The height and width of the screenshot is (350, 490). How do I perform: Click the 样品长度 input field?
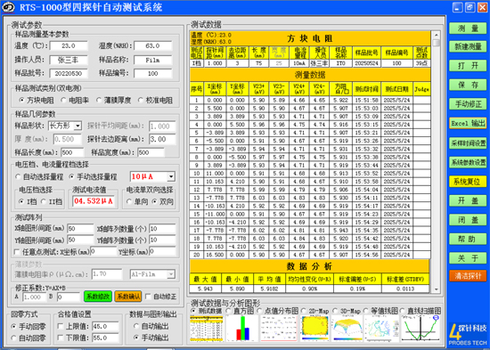[72, 152]
